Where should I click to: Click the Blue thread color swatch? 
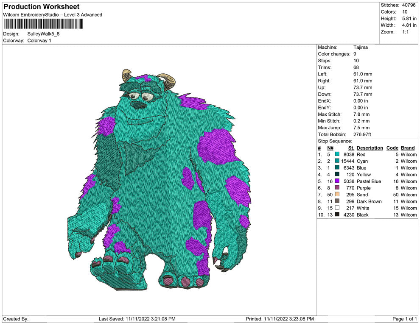337,167
